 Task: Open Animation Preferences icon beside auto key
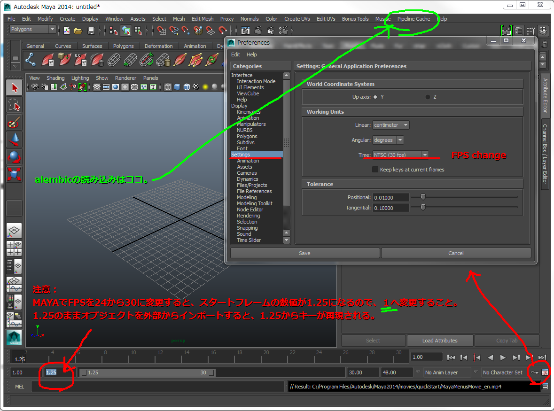pyautogui.click(x=545, y=372)
